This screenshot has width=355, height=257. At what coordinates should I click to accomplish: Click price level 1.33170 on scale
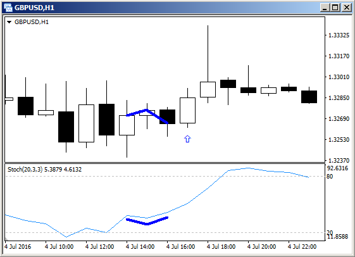point(339,56)
